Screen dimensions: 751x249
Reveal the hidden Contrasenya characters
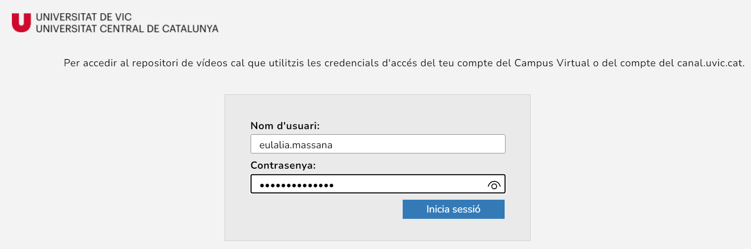[494, 185]
